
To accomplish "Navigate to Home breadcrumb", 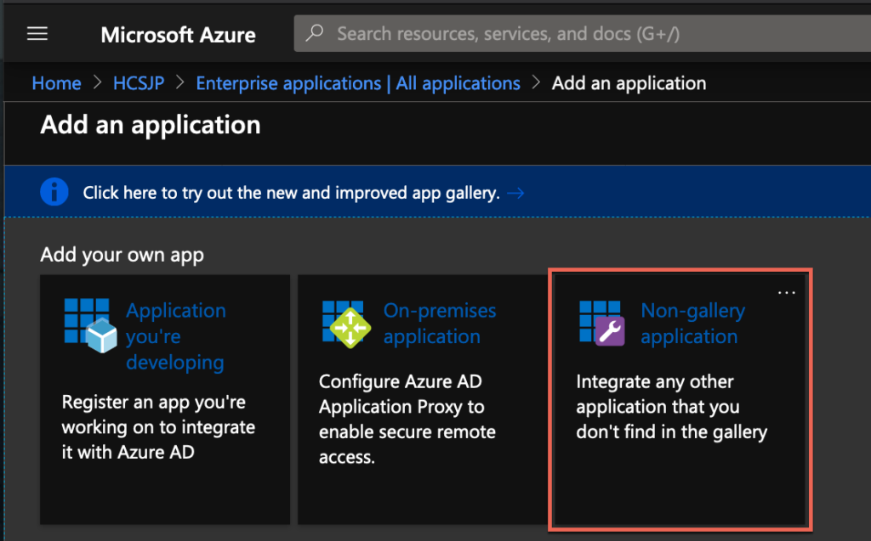I will pos(57,83).
